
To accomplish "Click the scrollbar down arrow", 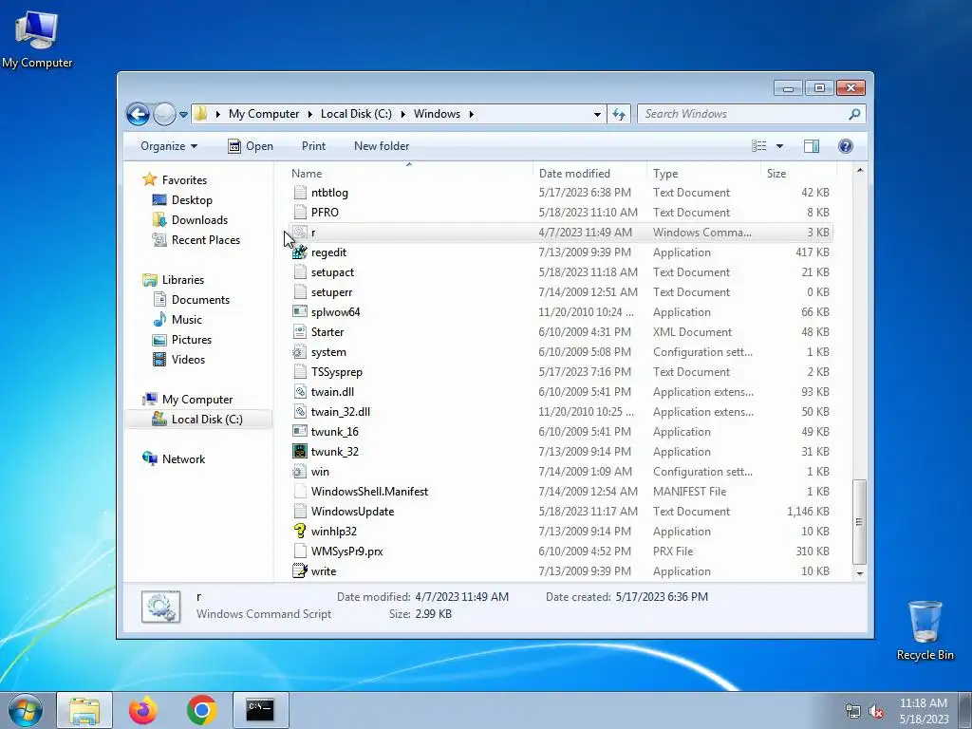I will click(x=859, y=574).
